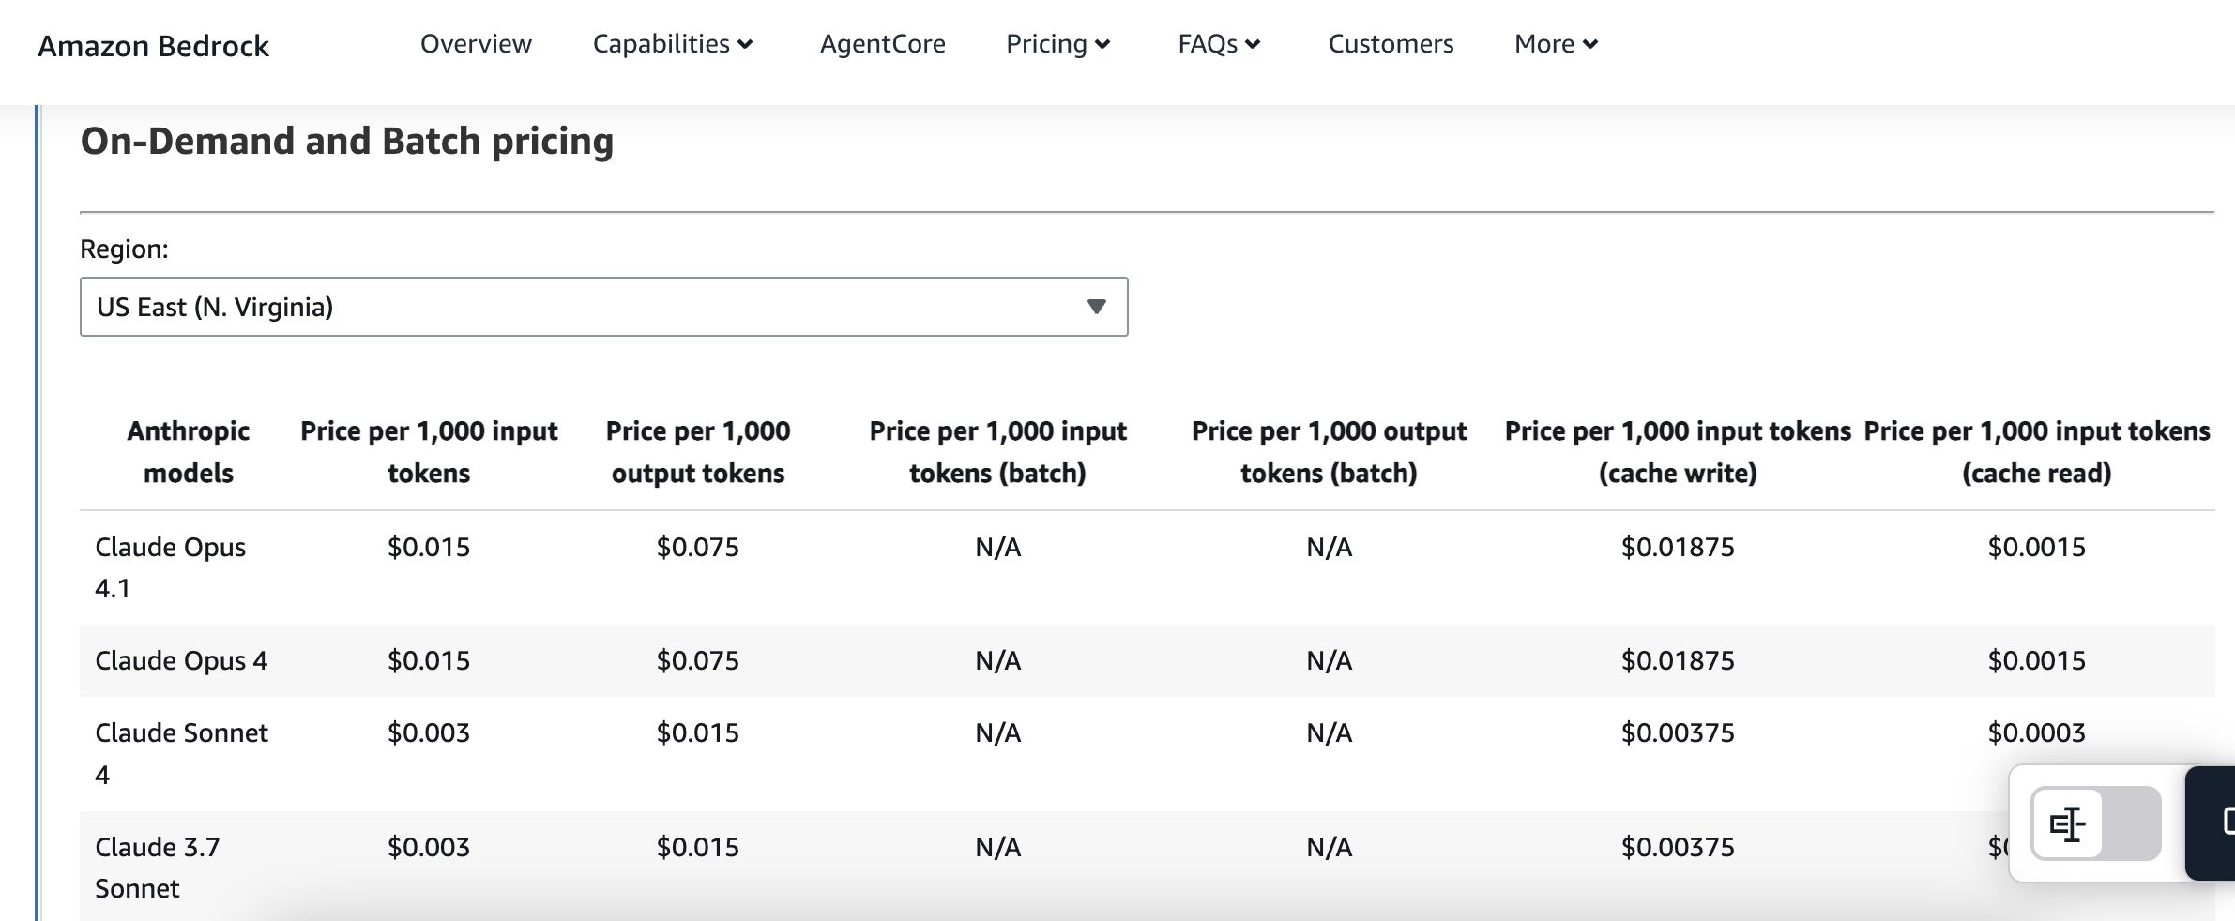
Task: Click the chevron next to Capabilities
Action: click(746, 44)
